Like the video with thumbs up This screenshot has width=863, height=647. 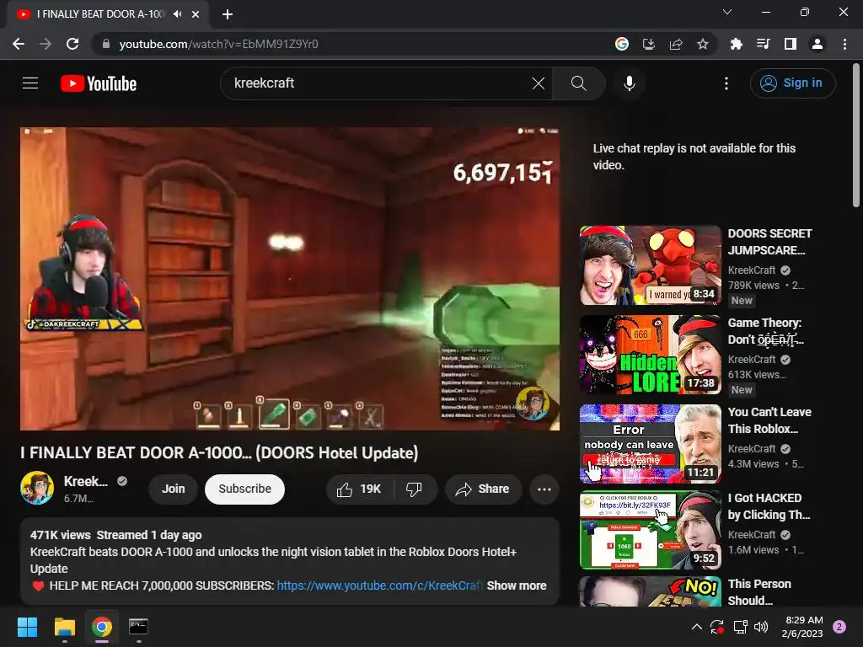(x=360, y=489)
